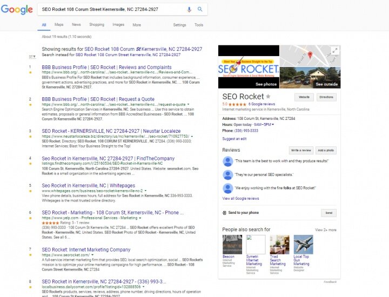Image resolution: width=389 pixels, height=297 pixels.
Task: Start voice search with microphone icon
Action: [x=189, y=9]
